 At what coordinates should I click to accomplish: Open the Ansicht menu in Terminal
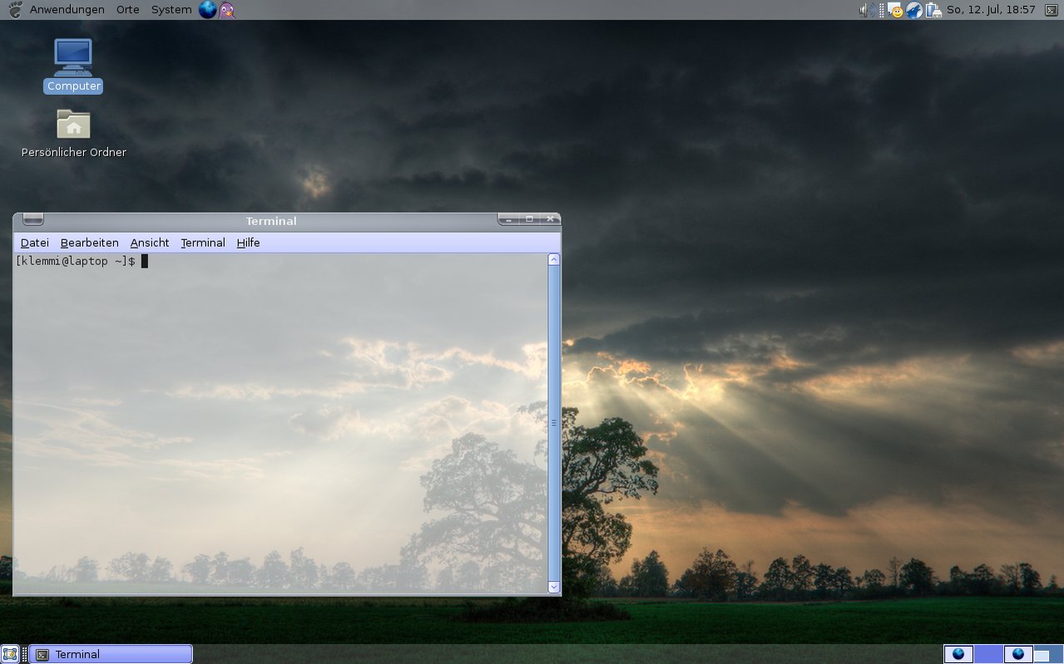point(150,243)
